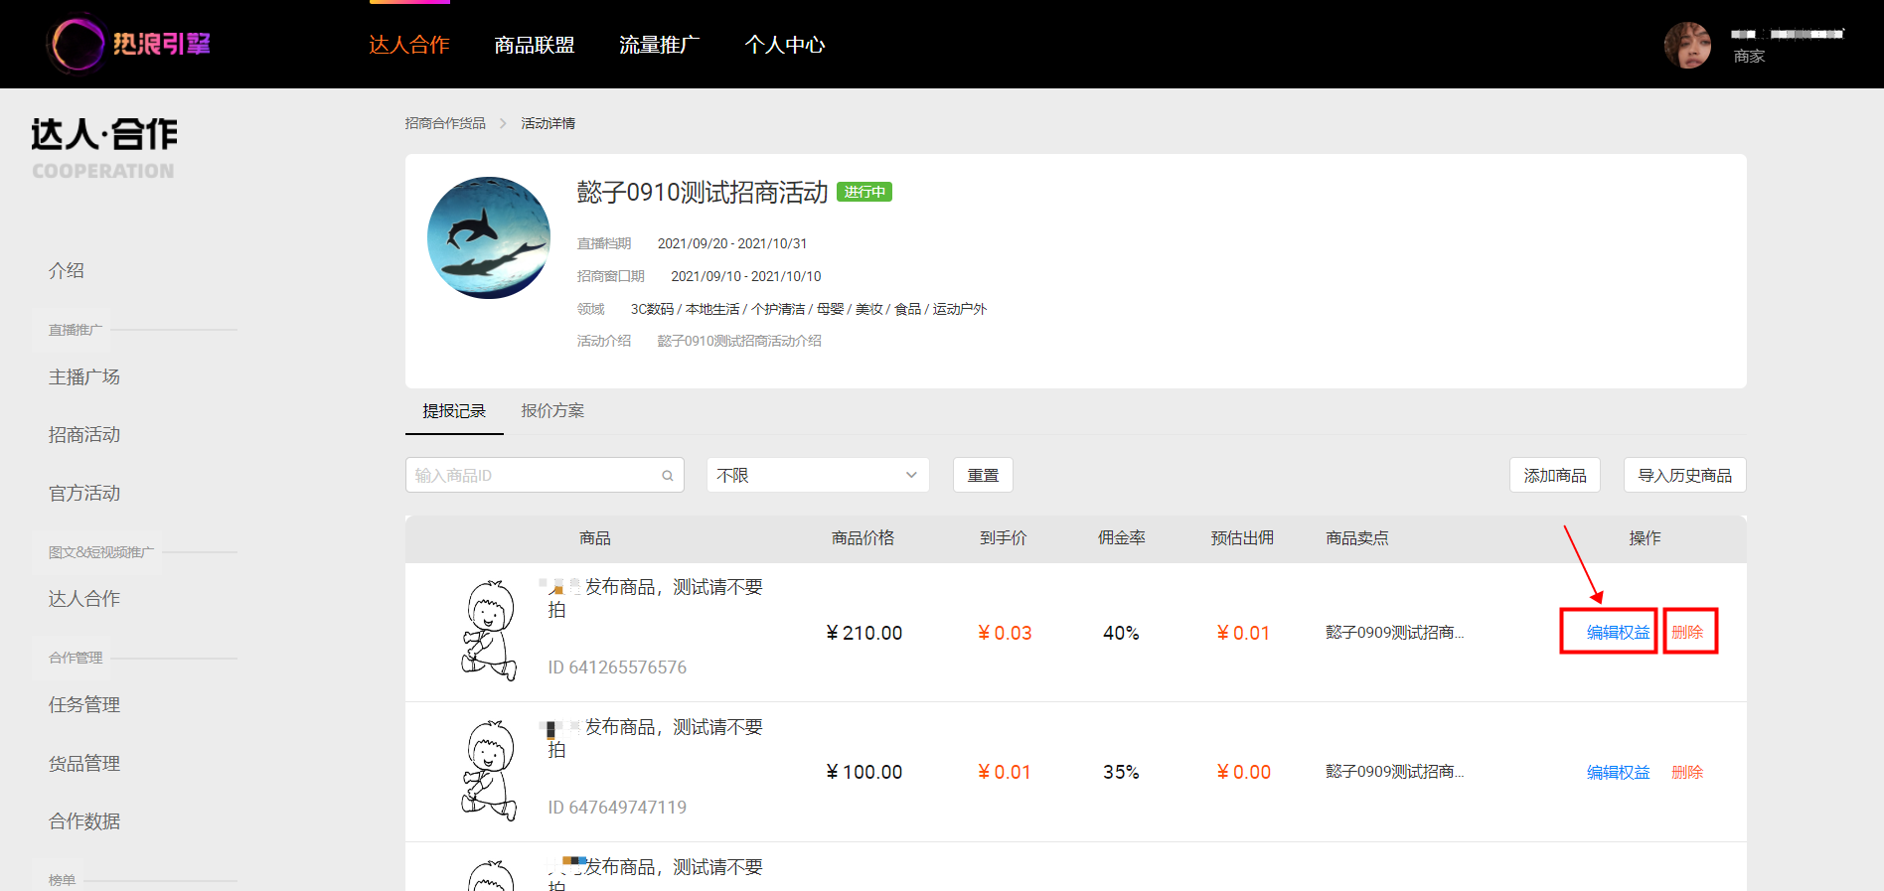Click the 商品卖点 column header
Screen dimensions: 1884x891
pos(1357,537)
